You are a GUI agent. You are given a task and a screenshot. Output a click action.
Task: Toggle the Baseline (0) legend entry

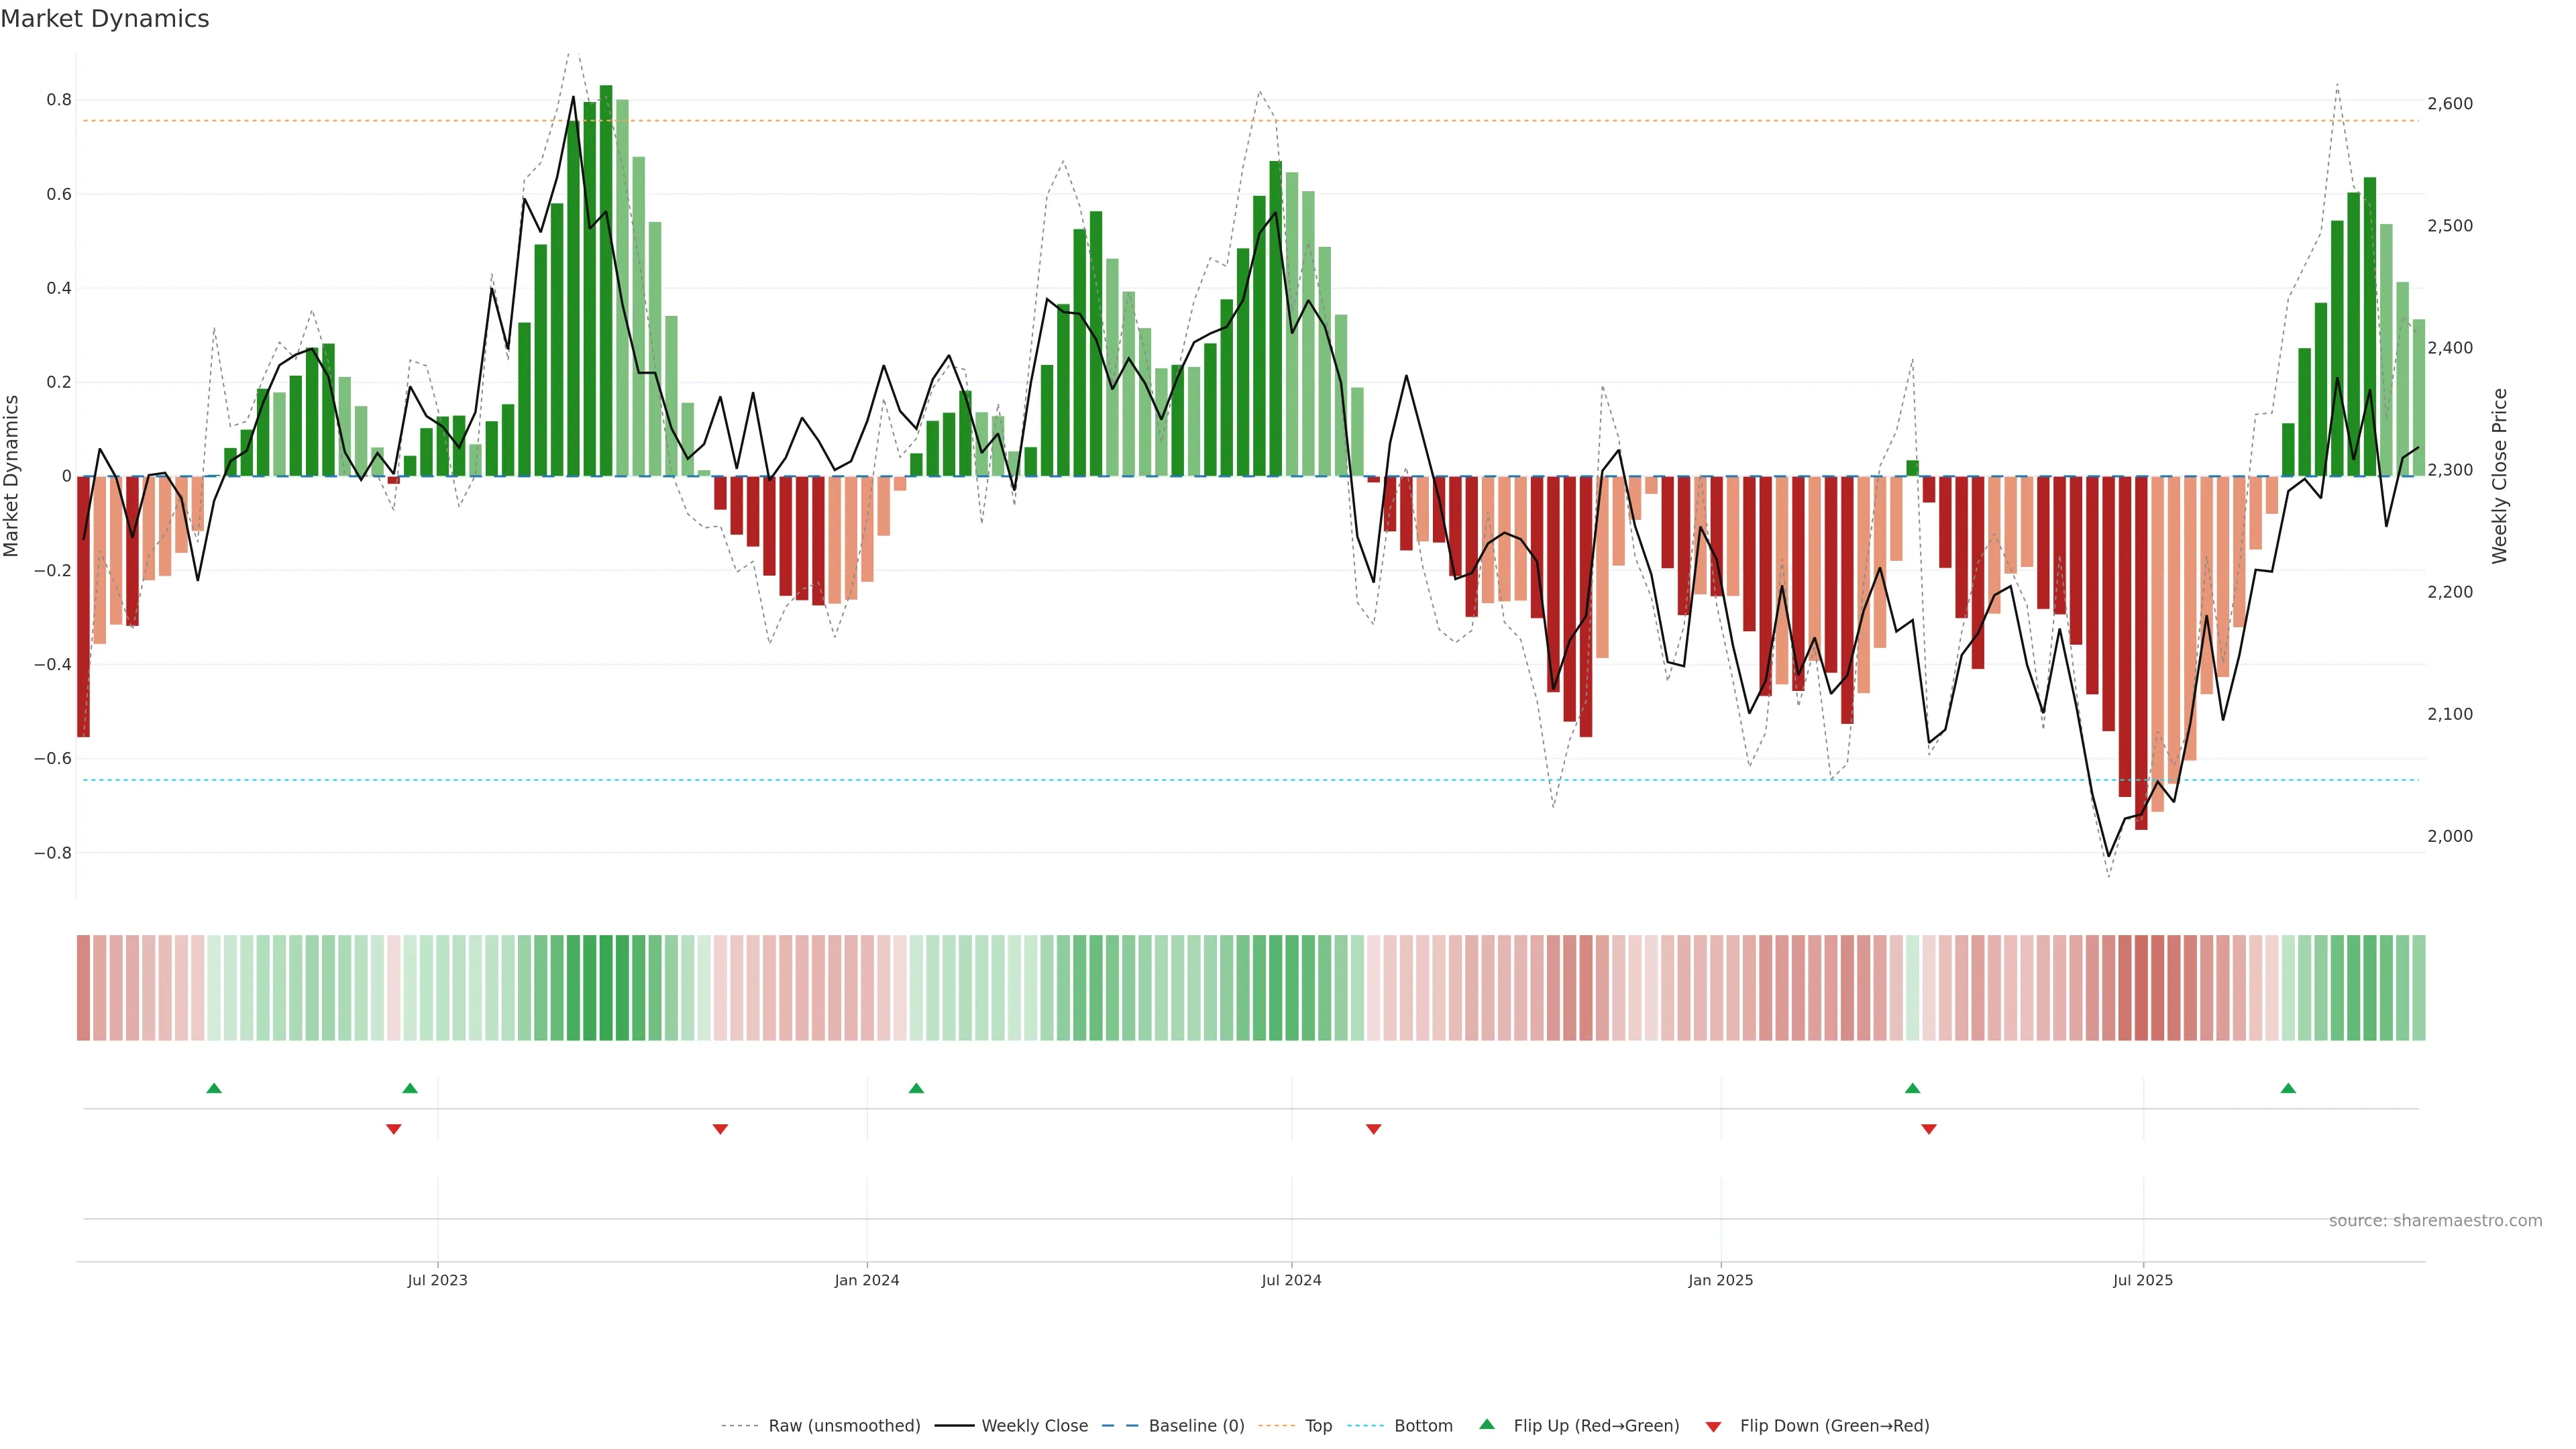click(x=1196, y=1426)
